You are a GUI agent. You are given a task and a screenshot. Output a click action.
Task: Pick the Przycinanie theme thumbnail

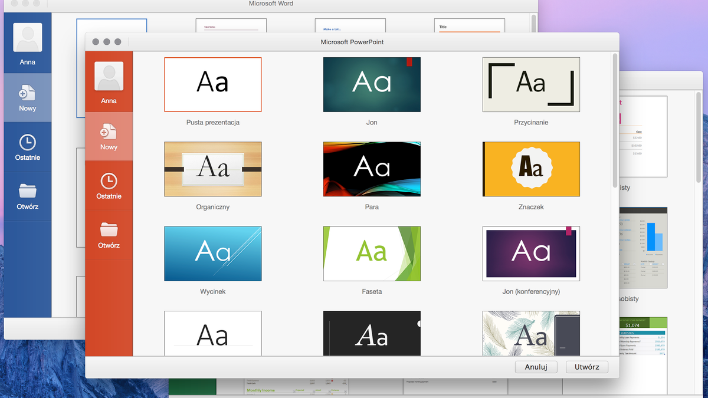pyautogui.click(x=531, y=84)
